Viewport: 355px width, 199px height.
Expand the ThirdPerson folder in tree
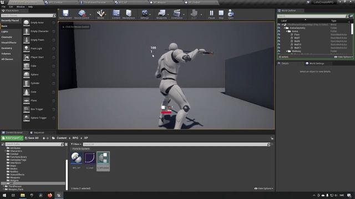pos(3,187)
